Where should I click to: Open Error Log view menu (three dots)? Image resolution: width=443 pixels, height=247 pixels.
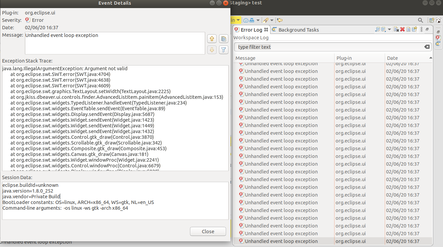point(421,29)
